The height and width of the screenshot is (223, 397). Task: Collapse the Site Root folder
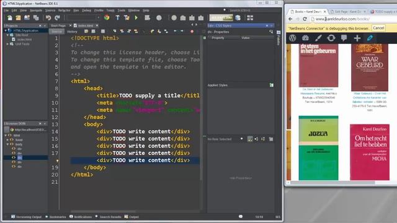click(7, 35)
